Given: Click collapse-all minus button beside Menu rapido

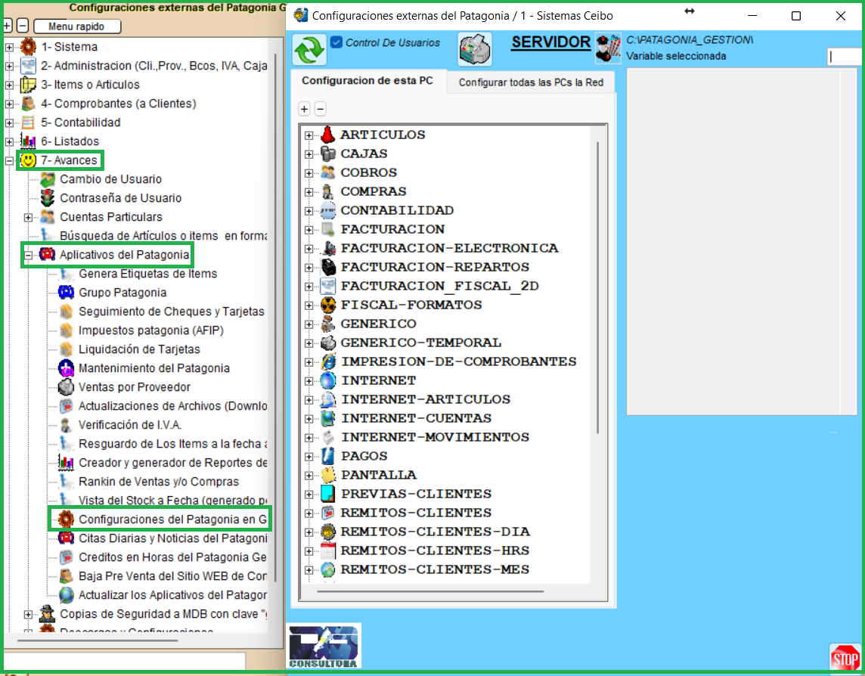Looking at the screenshot, I should pyautogui.click(x=23, y=26).
